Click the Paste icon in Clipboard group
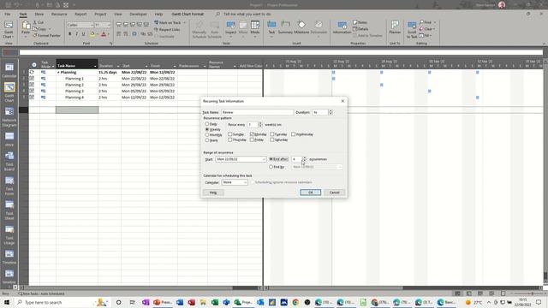 pyautogui.click(x=26, y=28)
